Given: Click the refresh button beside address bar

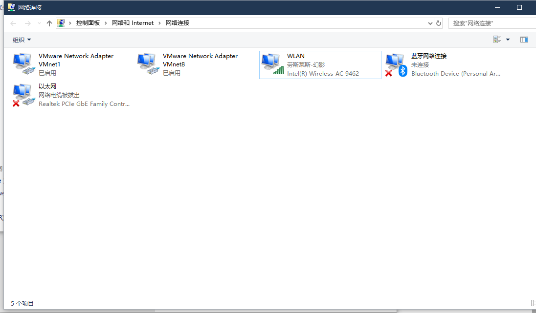Looking at the screenshot, I should point(439,23).
